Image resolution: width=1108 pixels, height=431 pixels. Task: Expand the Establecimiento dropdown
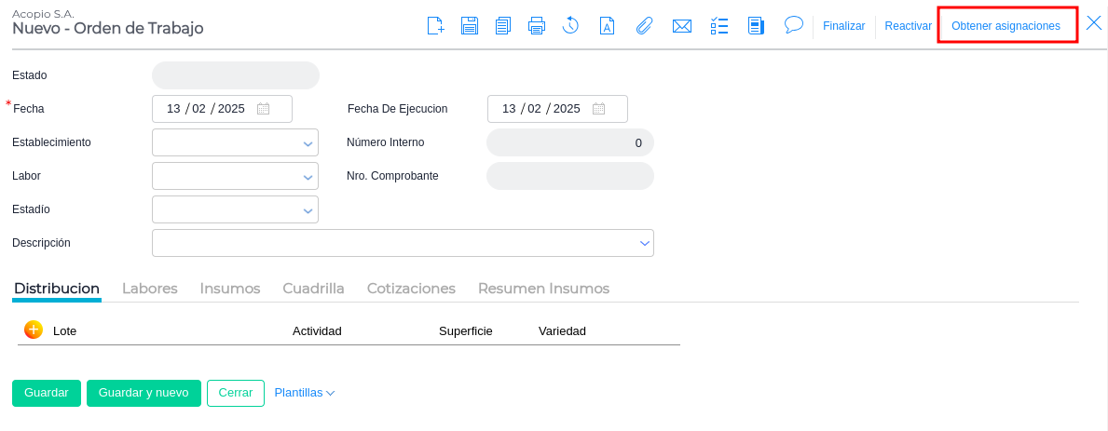coord(308,143)
